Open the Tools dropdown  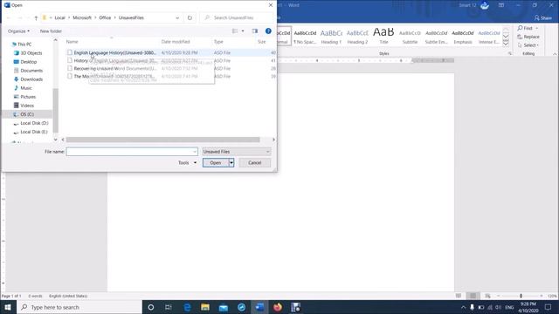187,163
